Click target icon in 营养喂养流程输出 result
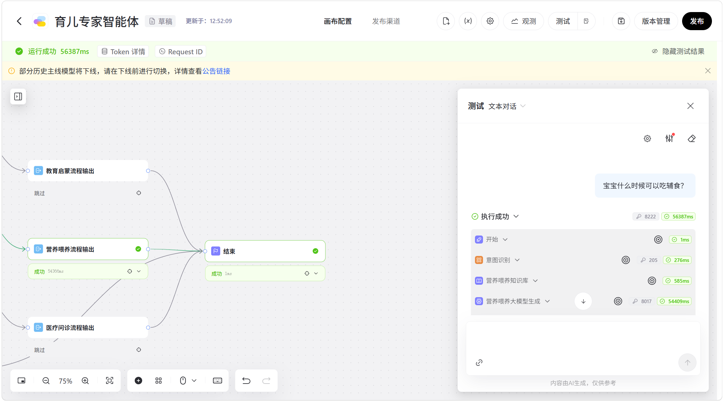 point(130,271)
